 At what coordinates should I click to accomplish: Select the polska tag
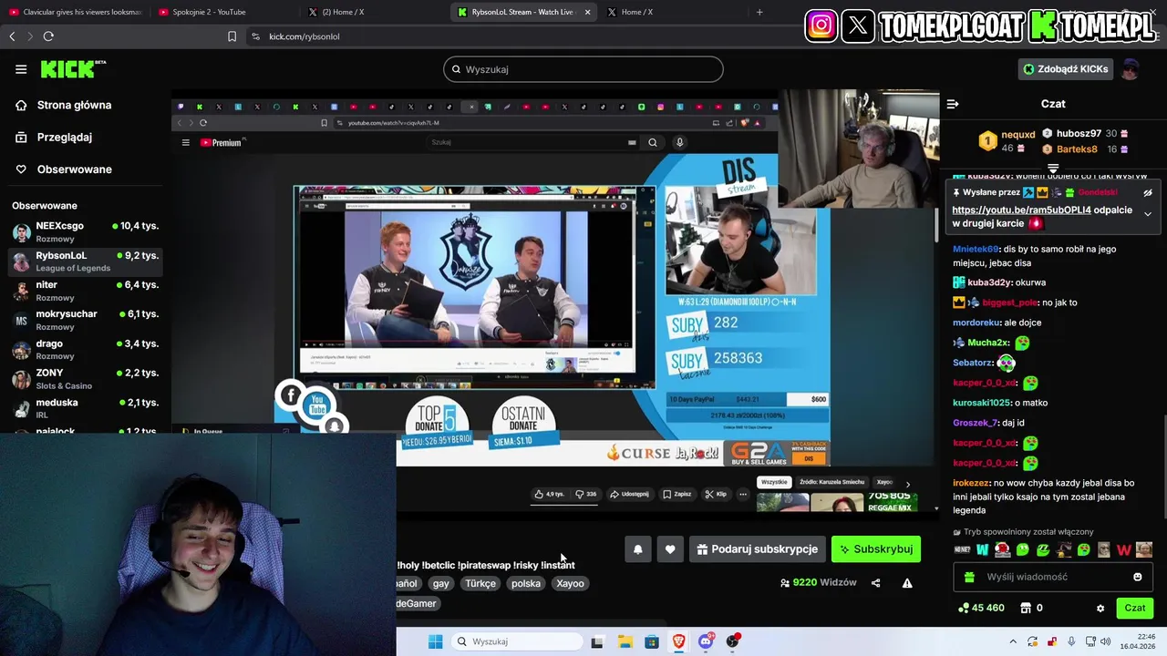(x=526, y=583)
